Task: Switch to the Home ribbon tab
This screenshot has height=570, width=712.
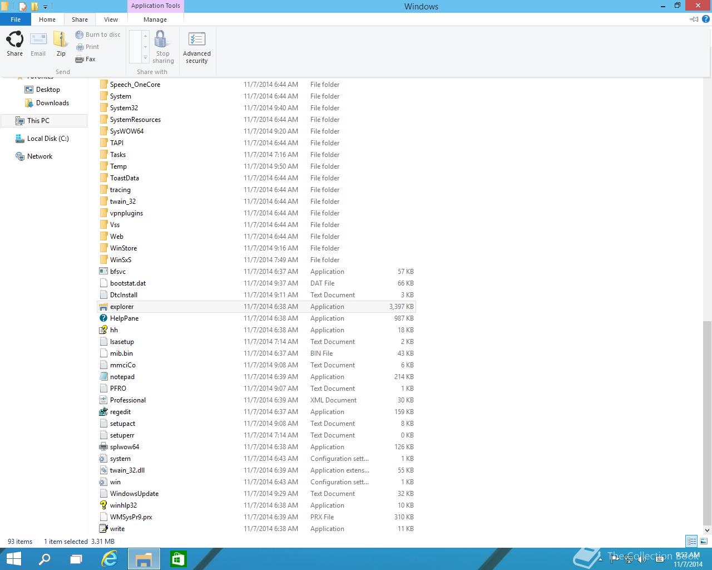Action: (47, 19)
